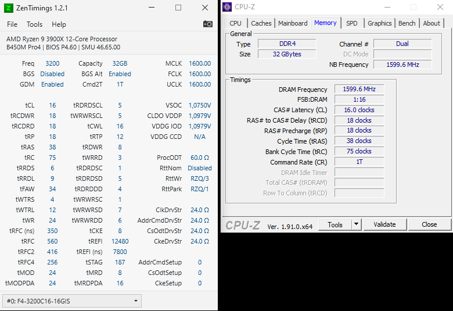Click the 32 GBytes size field
Screen dimensions: 453x311
[x=287, y=54]
